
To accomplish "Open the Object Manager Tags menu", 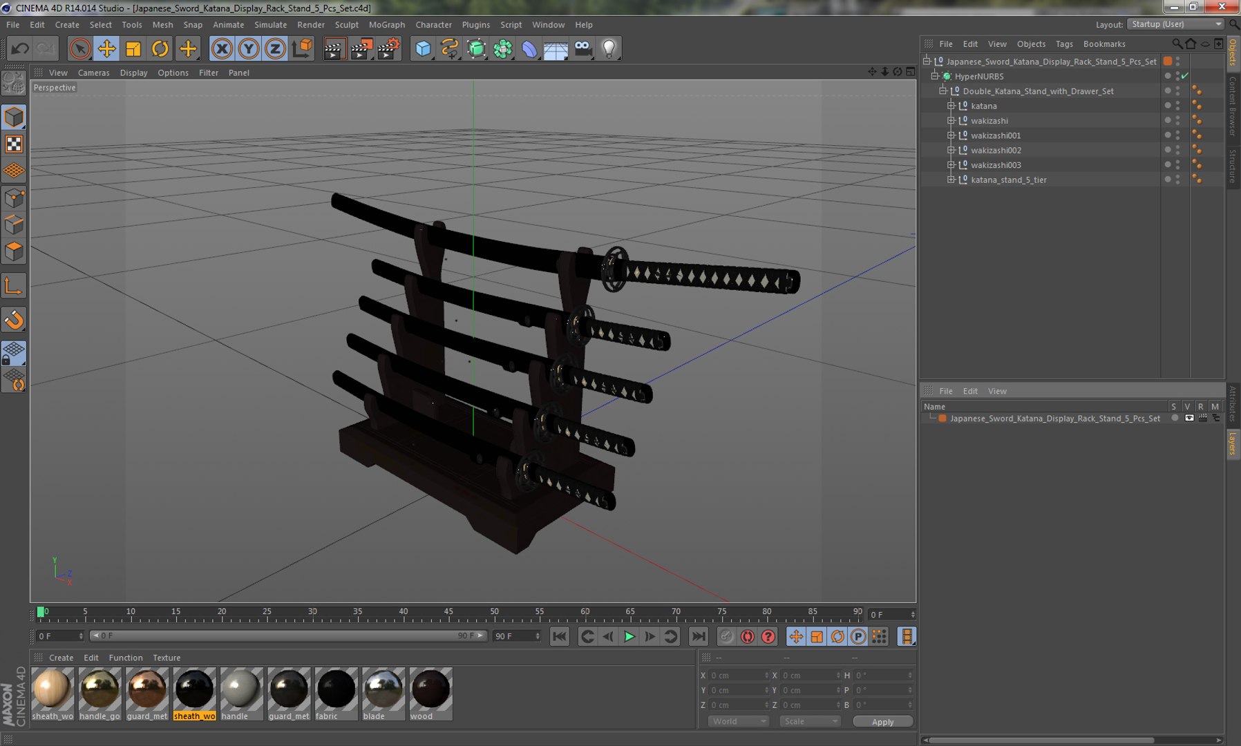I will pyautogui.click(x=1064, y=44).
